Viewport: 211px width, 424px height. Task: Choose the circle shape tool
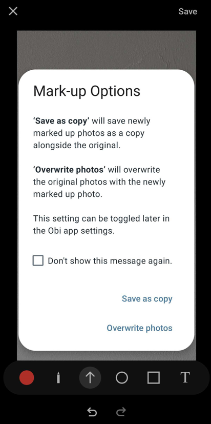point(122,377)
